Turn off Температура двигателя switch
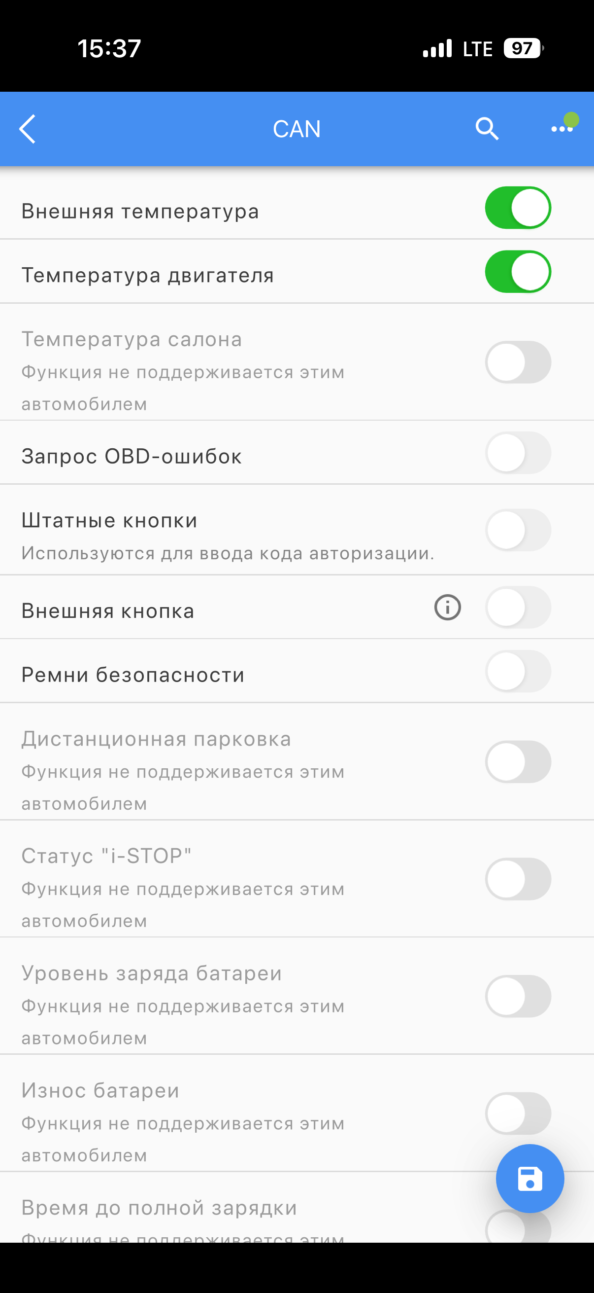The width and height of the screenshot is (594, 1293). 518,272
